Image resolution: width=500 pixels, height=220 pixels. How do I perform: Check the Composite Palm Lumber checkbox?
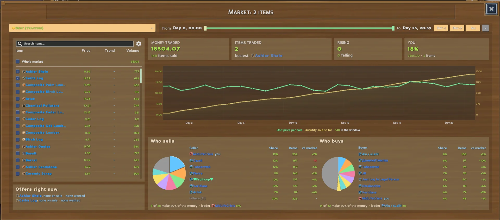[18, 85]
